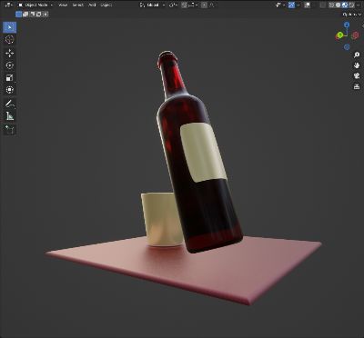The height and width of the screenshot is (338, 364).
Task: Open the Object Mode dropdown
Action: (x=35, y=5)
